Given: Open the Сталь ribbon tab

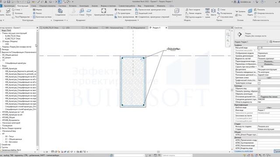Looking at the screenshot, I should [x=34, y=6].
